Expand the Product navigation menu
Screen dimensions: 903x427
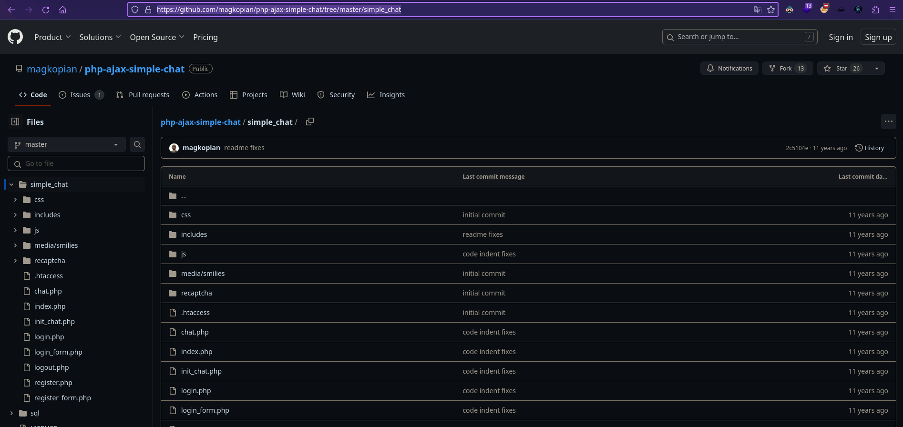52,37
